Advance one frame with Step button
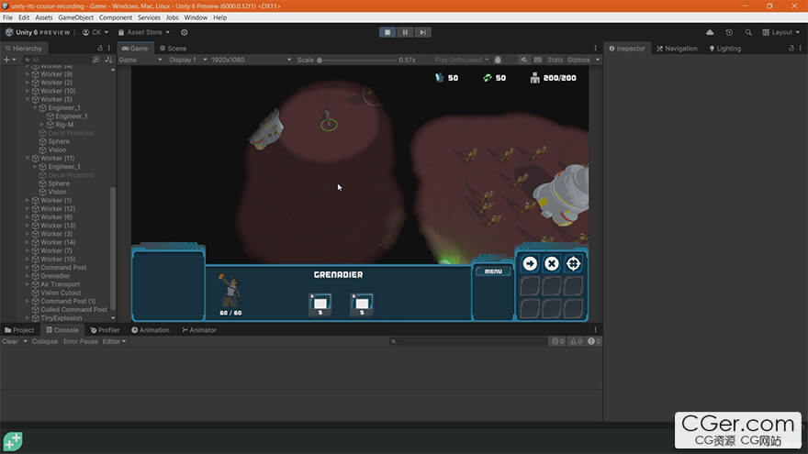 coord(422,32)
